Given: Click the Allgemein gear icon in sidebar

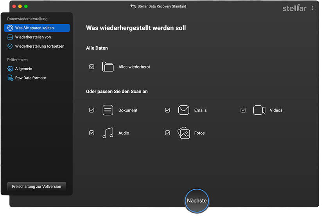Looking at the screenshot, I should point(10,69).
